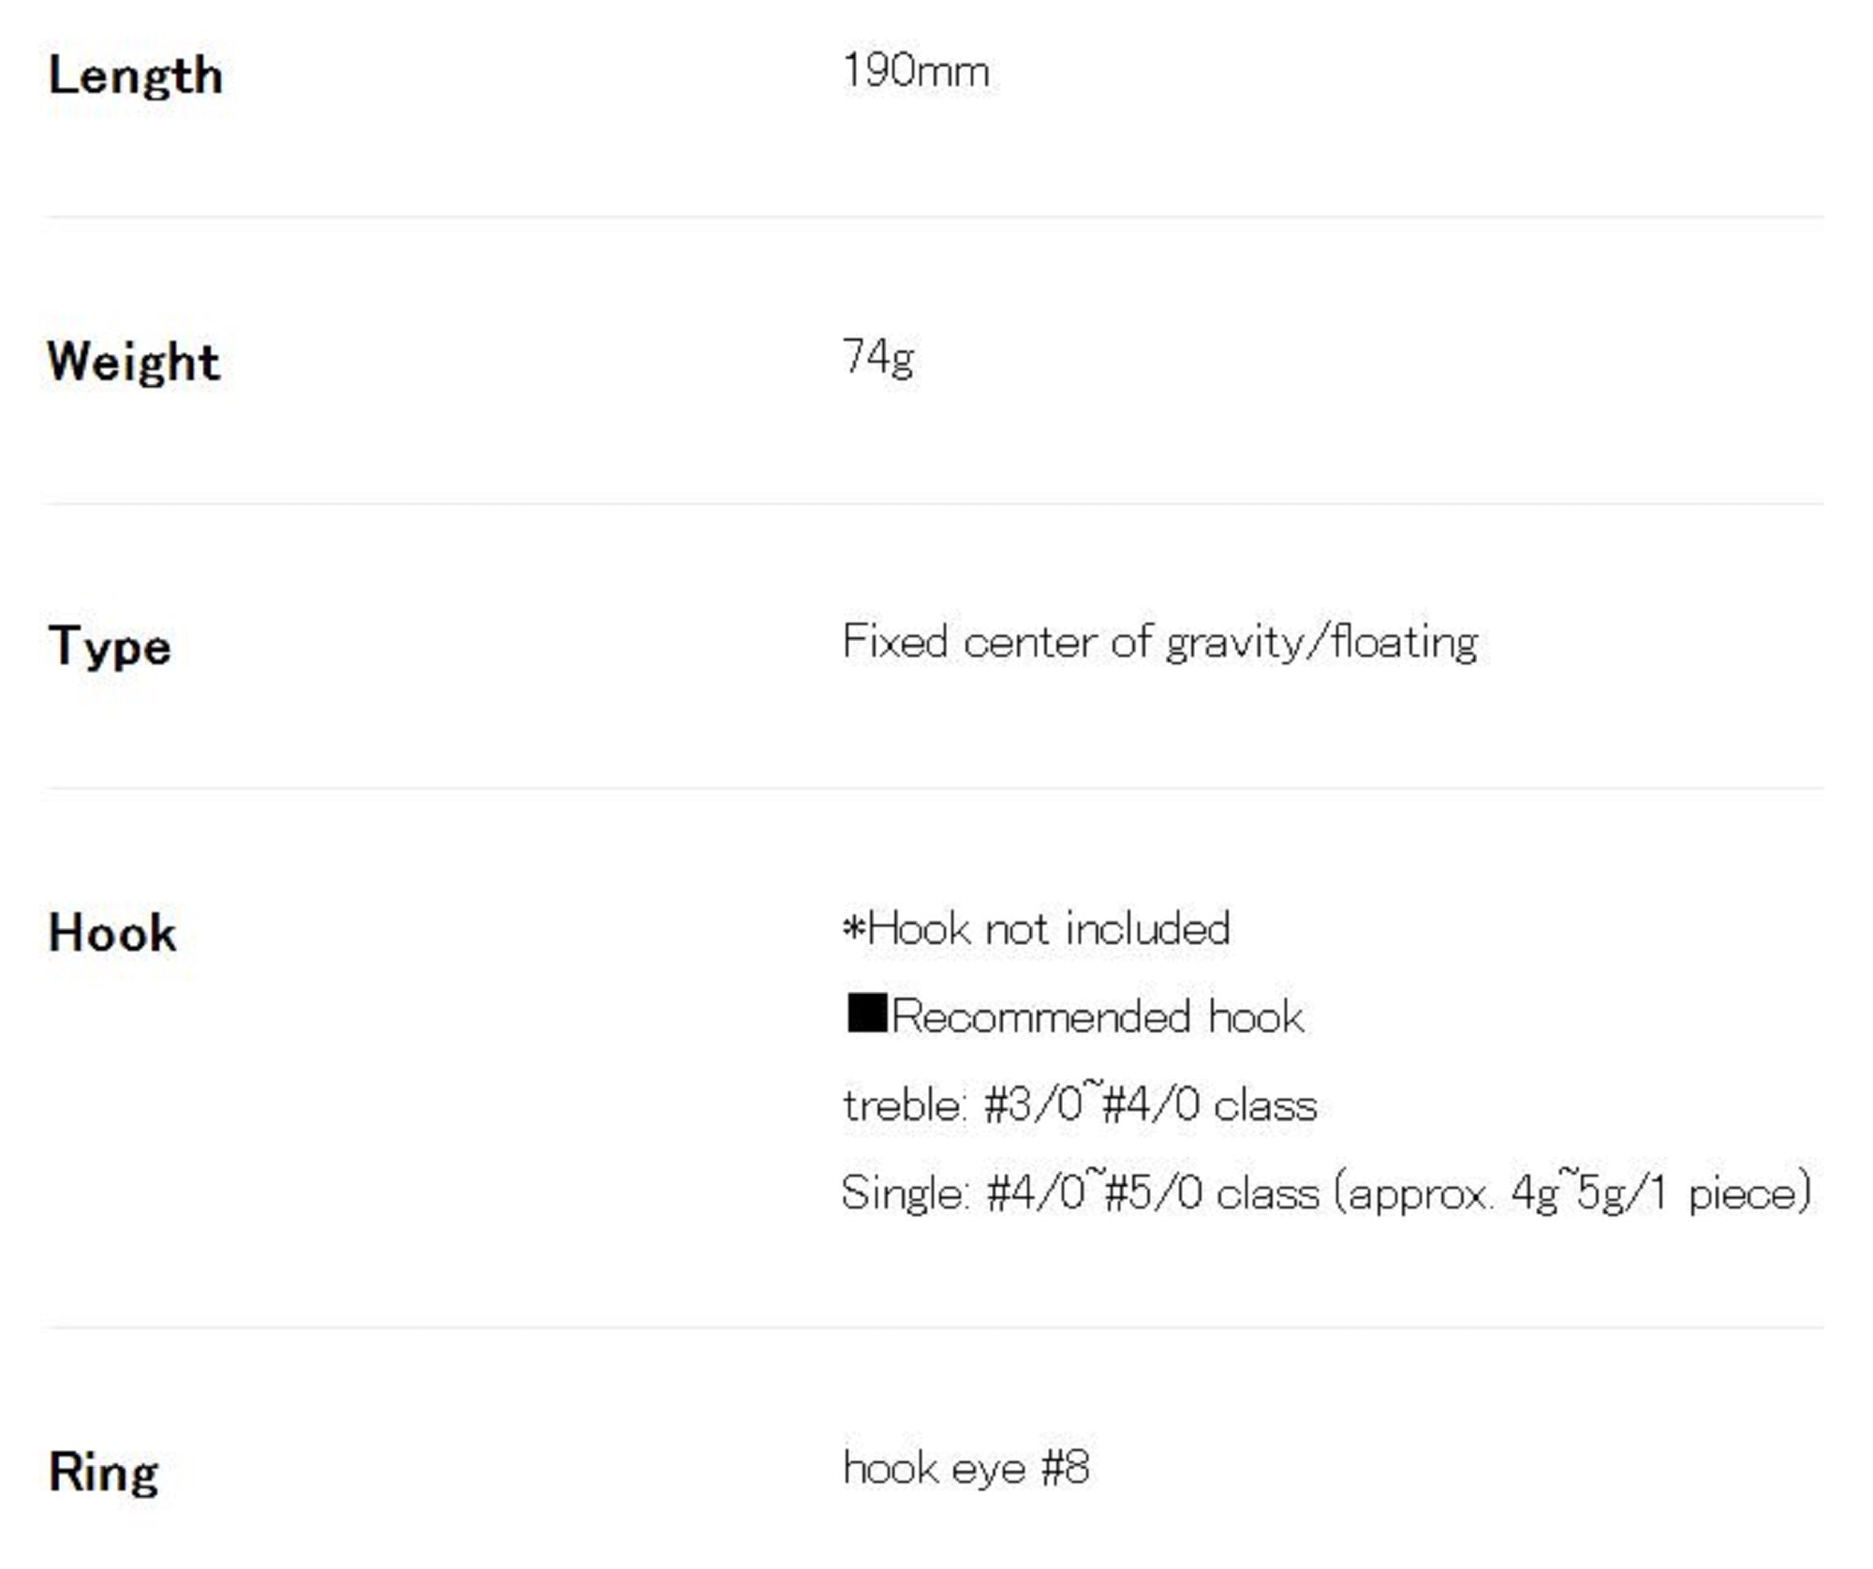Click the Weight row label
The width and height of the screenshot is (1873, 1569).
tap(134, 362)
